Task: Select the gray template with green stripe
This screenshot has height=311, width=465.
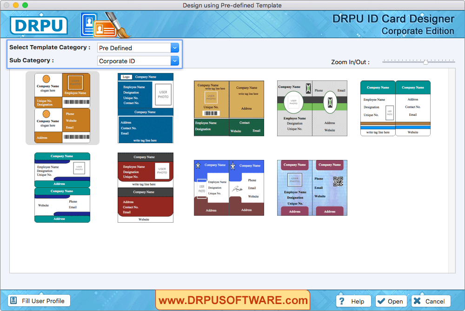Action: 312,108
